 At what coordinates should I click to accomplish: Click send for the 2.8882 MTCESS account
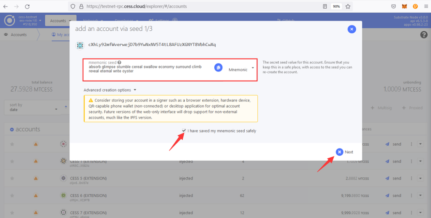(393, 179)
